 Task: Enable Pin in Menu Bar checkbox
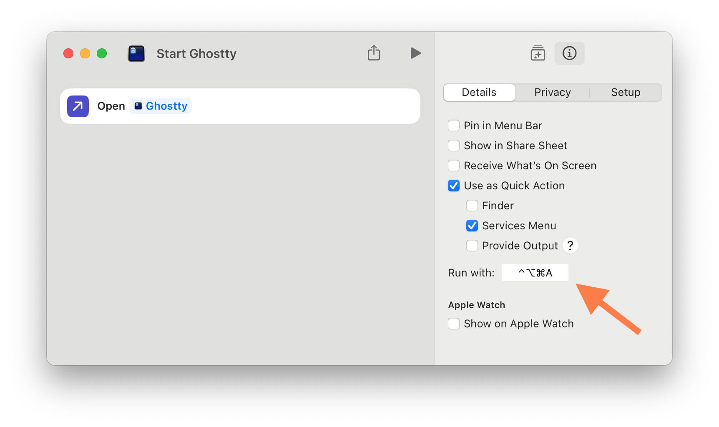(x=454, y=126)
